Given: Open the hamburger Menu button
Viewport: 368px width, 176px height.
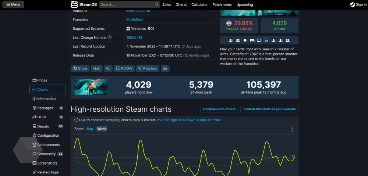Looking at the screenshot, I should point(13,4).
